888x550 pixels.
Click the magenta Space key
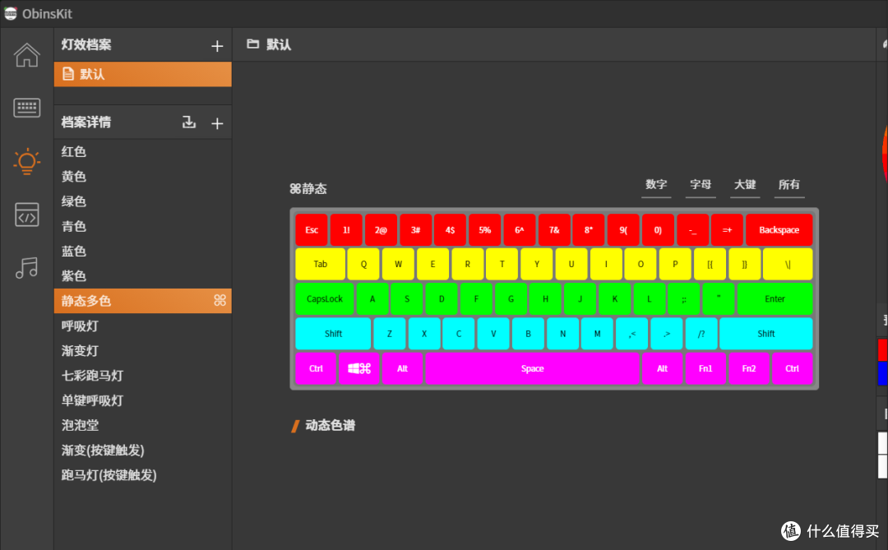[x=532, y=368]
